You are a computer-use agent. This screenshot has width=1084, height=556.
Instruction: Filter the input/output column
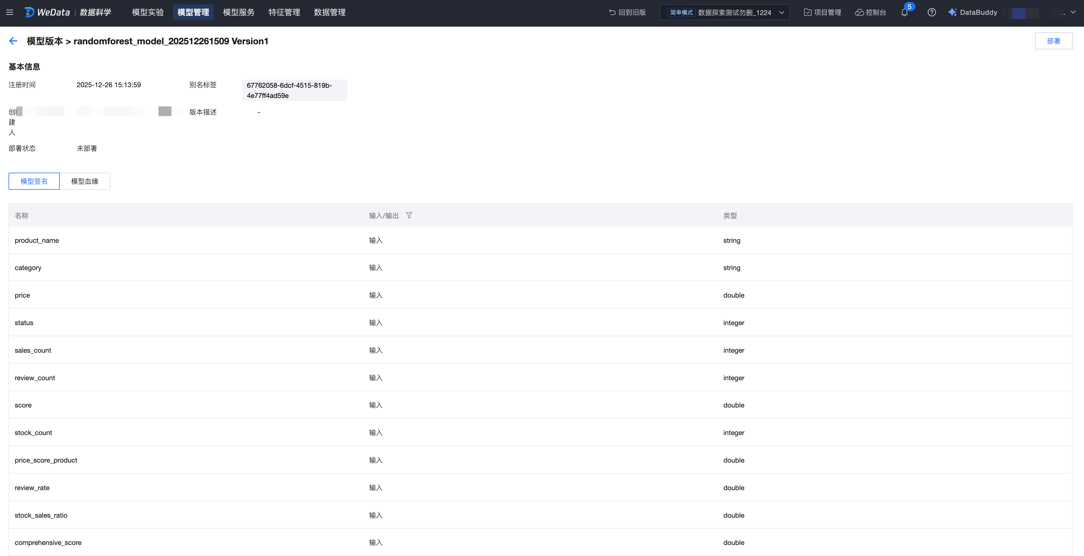[x=409, y=216]
